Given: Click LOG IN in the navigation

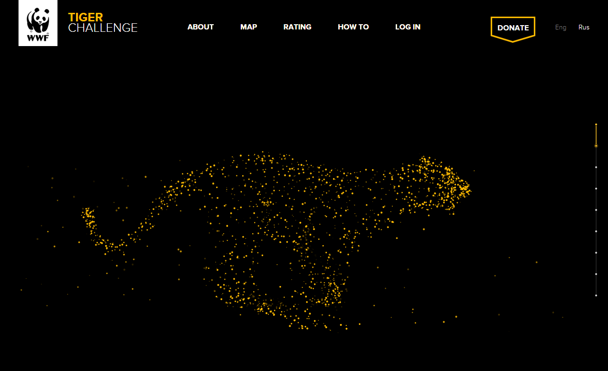Looking at the screenshot, I should [408, 27].
